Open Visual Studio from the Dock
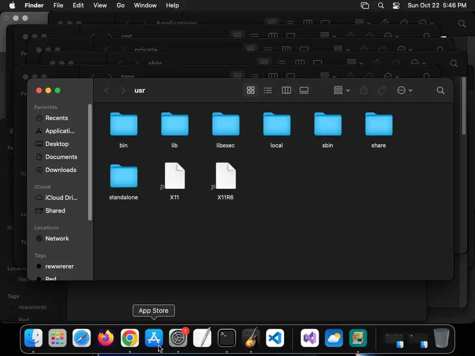 click(x=309, y=338)
